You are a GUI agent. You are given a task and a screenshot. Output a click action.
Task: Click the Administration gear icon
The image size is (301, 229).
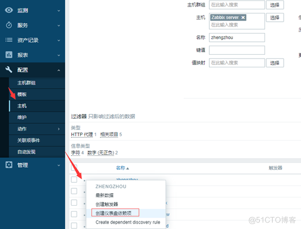pos(9,165)
